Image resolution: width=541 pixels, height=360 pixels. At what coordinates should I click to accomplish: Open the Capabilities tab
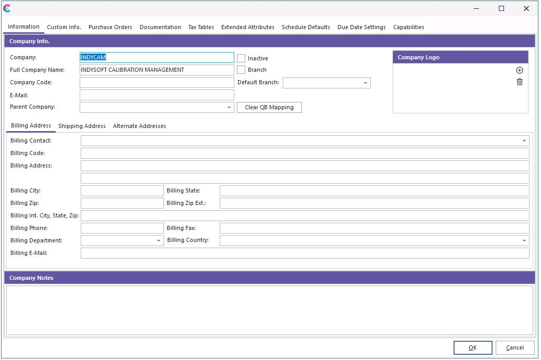(x=408, y=27)
